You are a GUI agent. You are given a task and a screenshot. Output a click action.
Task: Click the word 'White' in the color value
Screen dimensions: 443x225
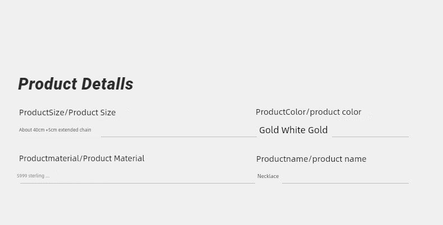click(293, 130)
